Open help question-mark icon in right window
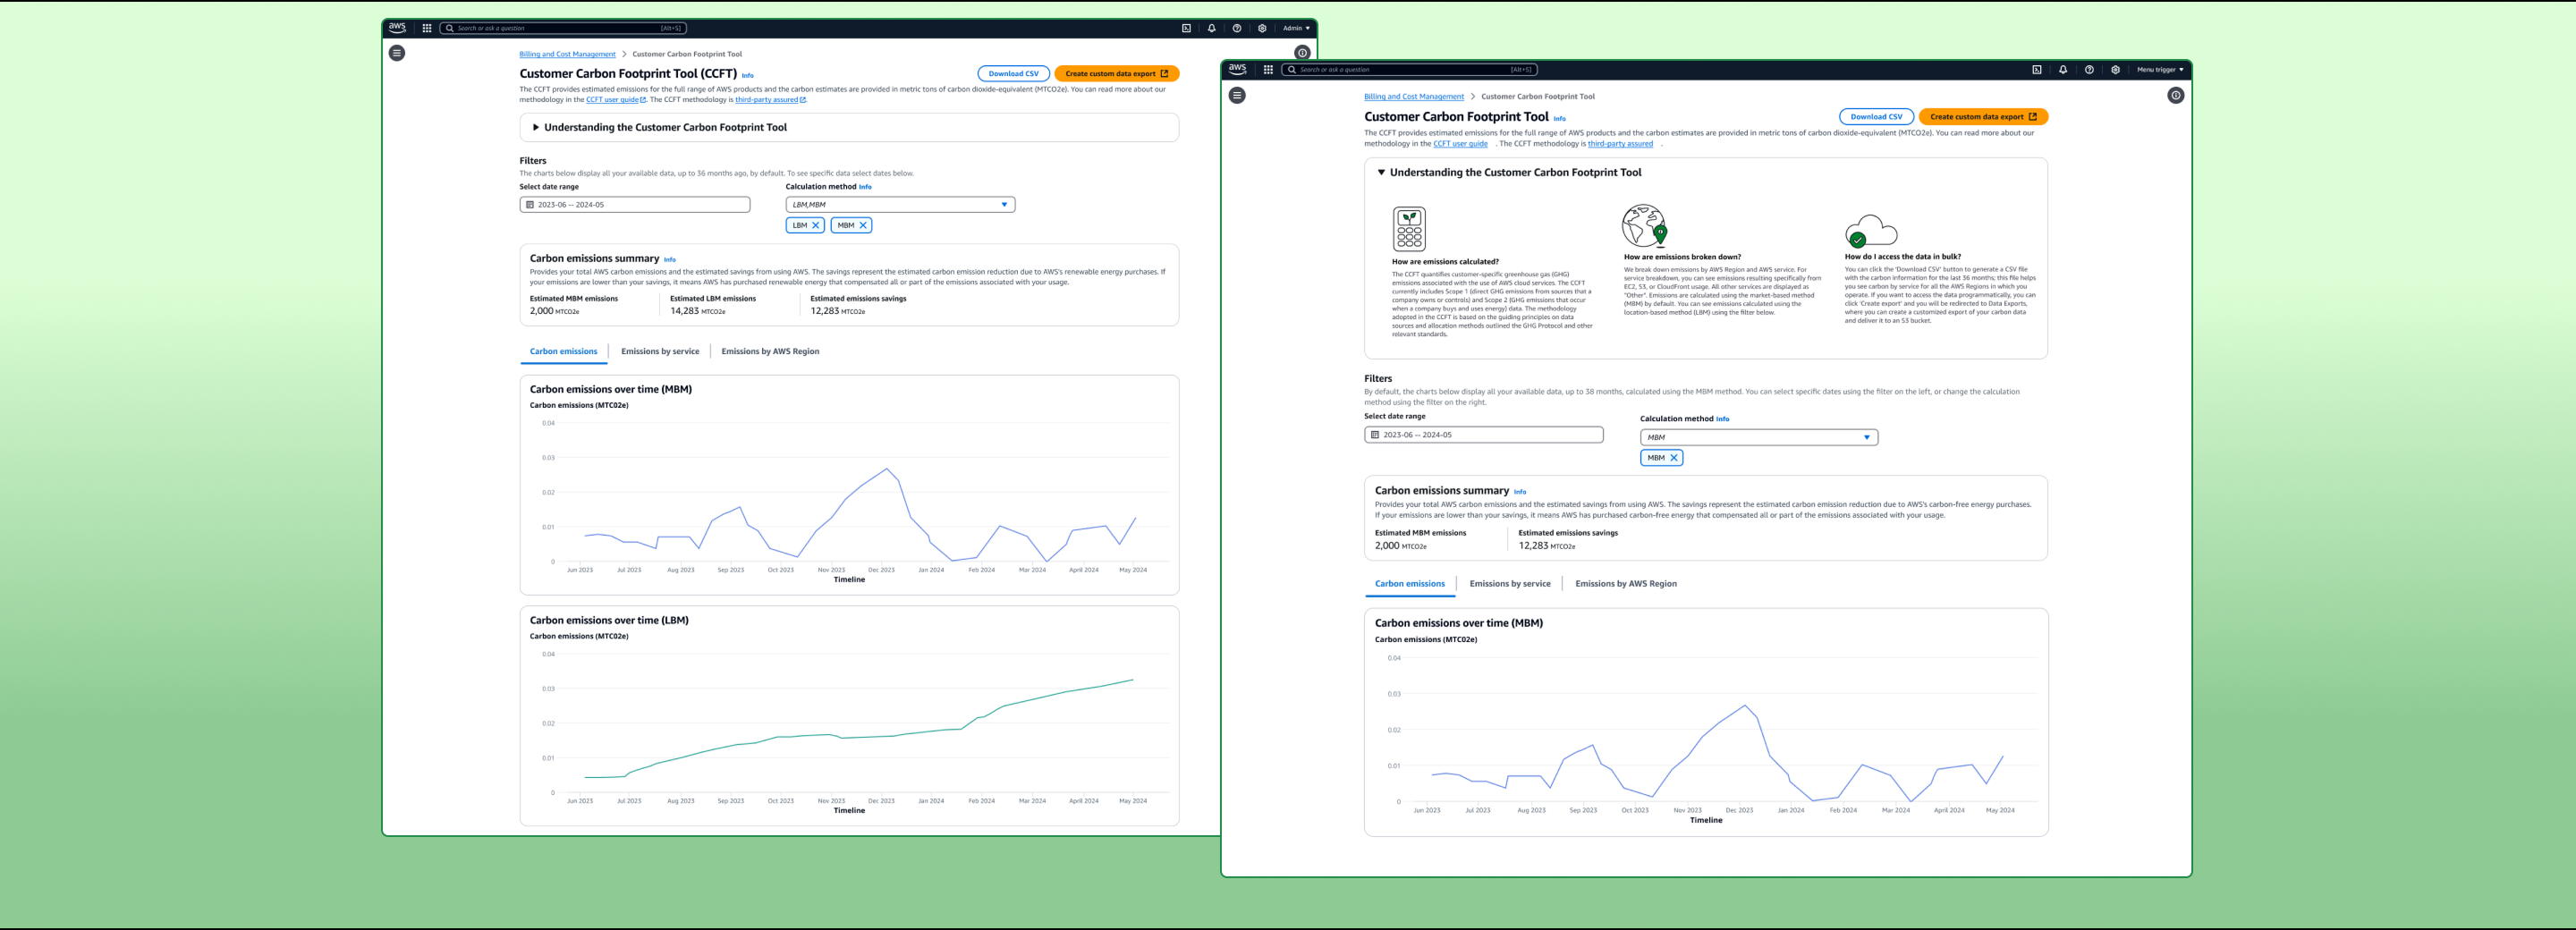The height and width of the screenshot is (930, 2576). 2089,69
